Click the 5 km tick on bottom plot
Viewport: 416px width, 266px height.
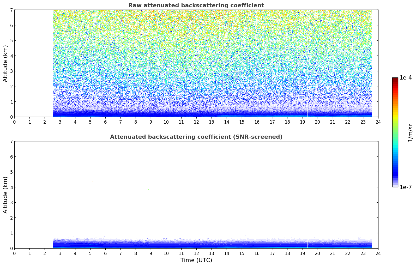tap(11, 172)
